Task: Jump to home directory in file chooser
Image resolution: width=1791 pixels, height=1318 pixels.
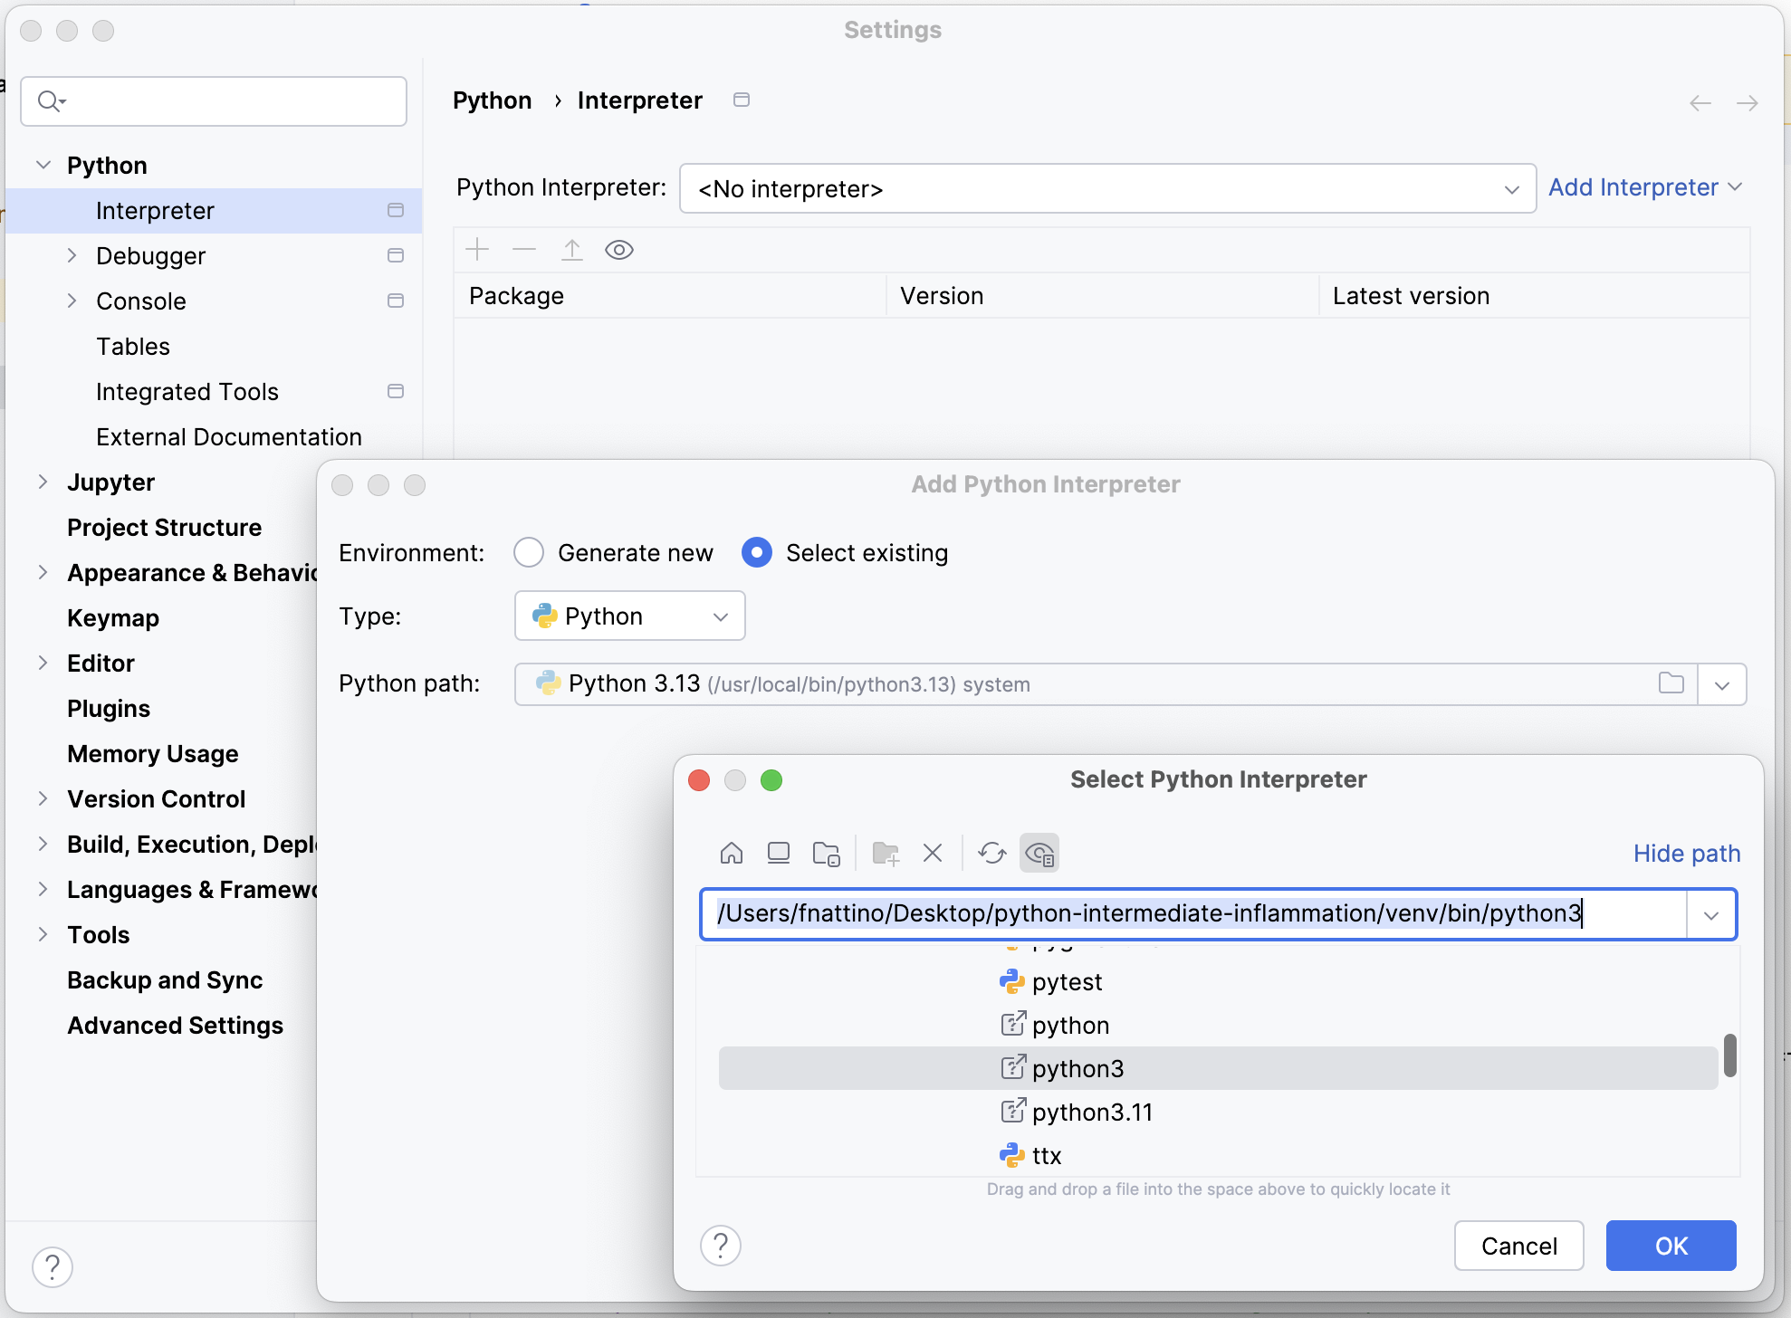Action: click(x=732, y=853)
